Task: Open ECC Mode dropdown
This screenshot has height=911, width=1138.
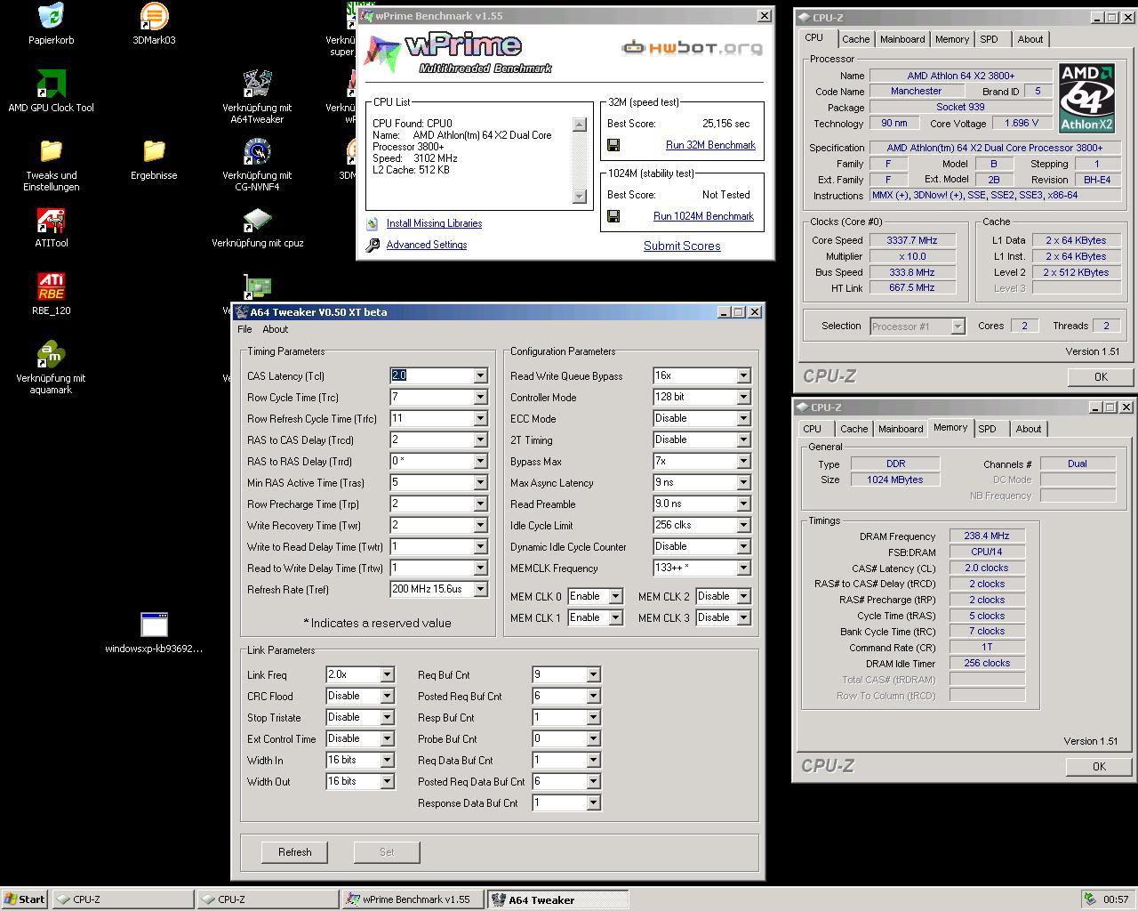Action: pos(743,419)
